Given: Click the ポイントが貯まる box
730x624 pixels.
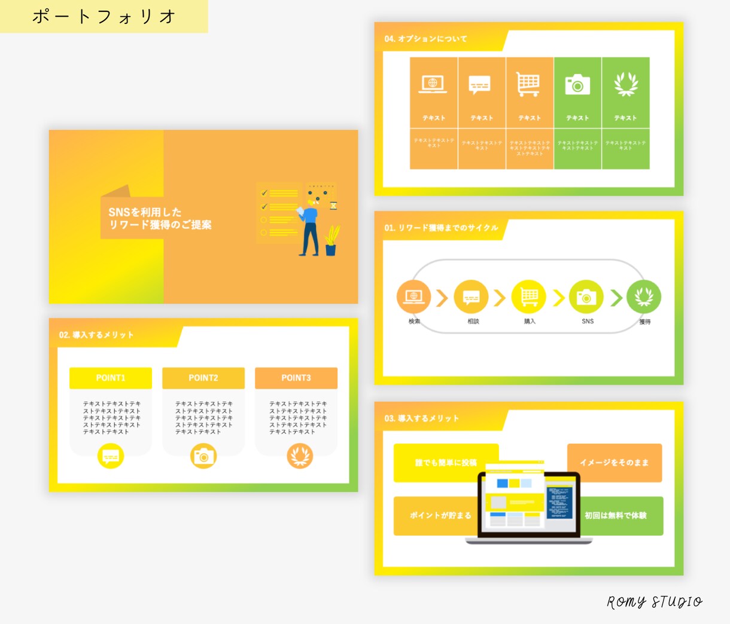Looking at the screenshot, I should pyautogui.click(x=437, y=516).
